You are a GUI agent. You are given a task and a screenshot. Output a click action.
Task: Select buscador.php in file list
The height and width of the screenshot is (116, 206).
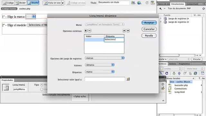click(181, 85)
